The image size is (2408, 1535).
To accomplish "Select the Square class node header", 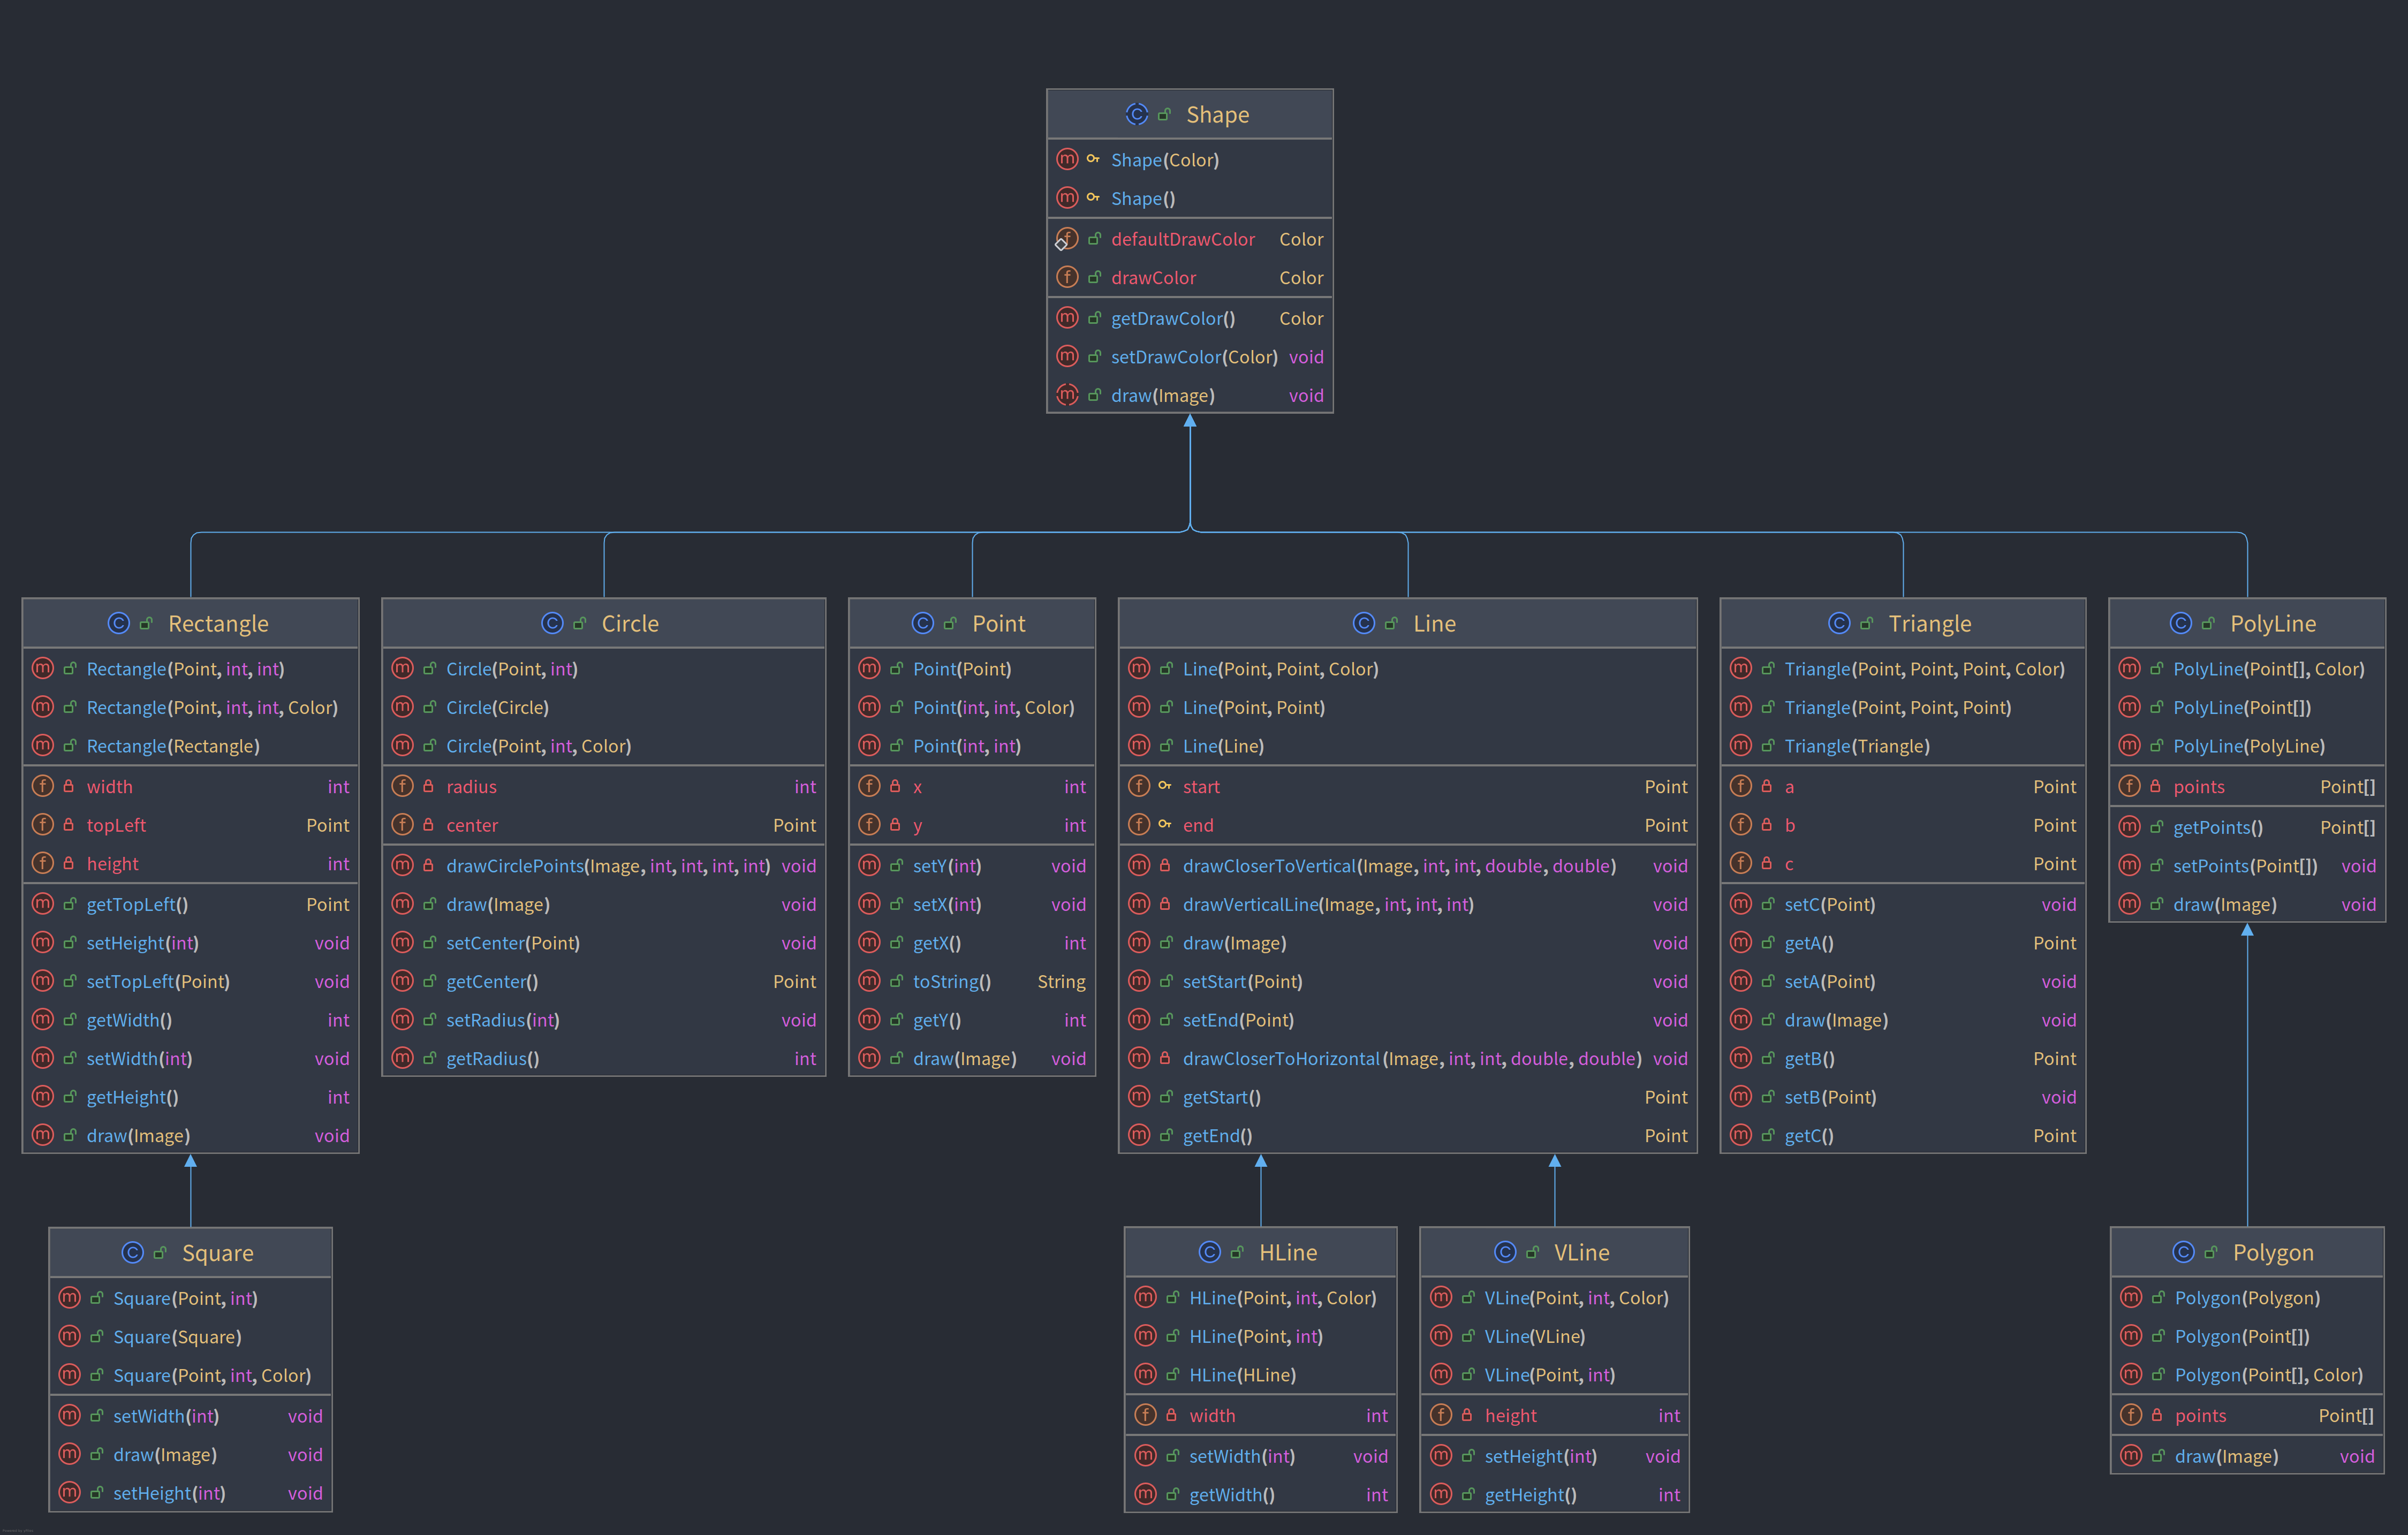I will click(217, 1252).
